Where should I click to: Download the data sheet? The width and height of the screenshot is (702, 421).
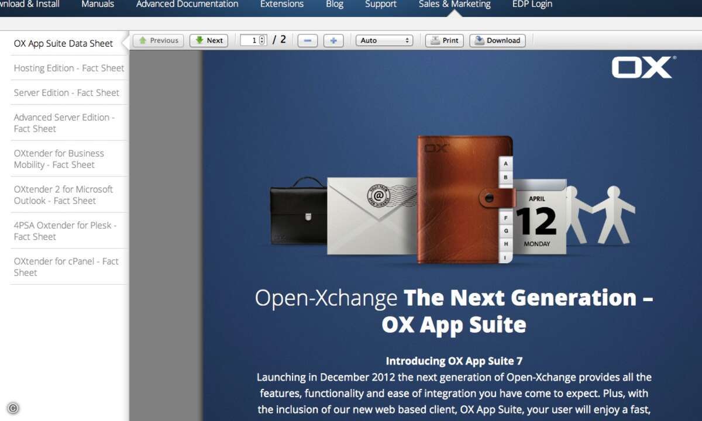[497, 40]
